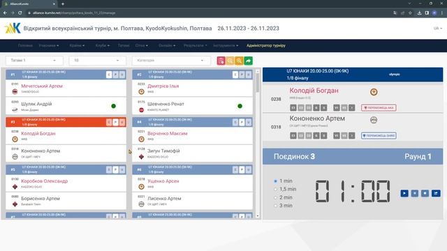Bookmark this page with star icon
Viewport: 447px width, 251px height.
click(x=410, y=13)
